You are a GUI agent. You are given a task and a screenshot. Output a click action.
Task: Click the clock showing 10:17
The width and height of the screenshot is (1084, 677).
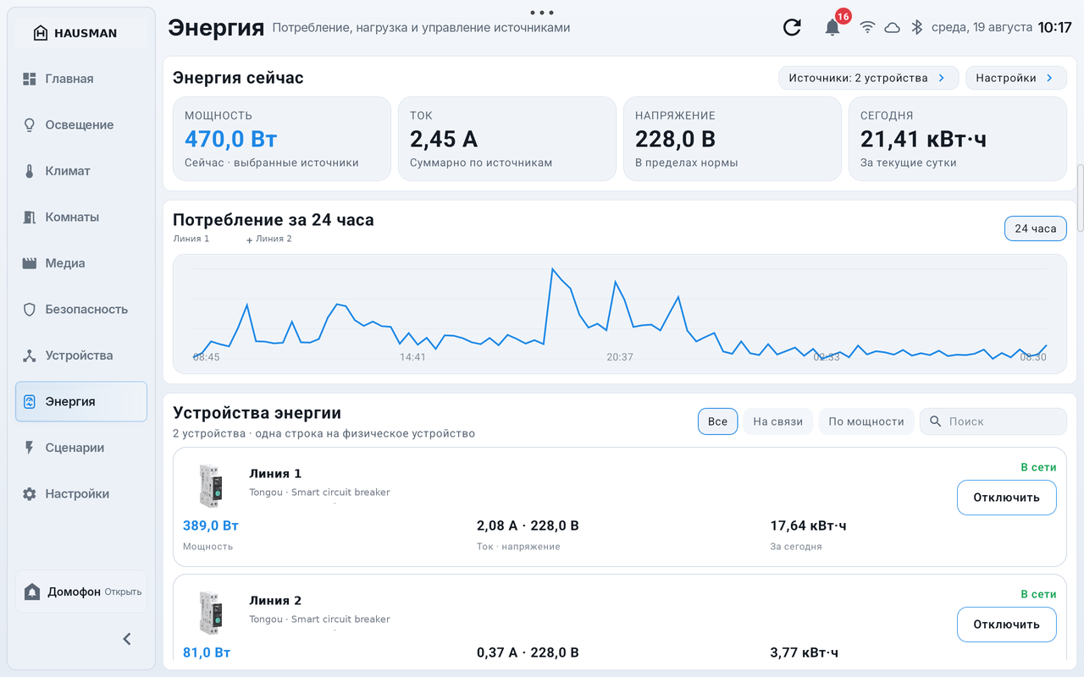pos(1055,27)
